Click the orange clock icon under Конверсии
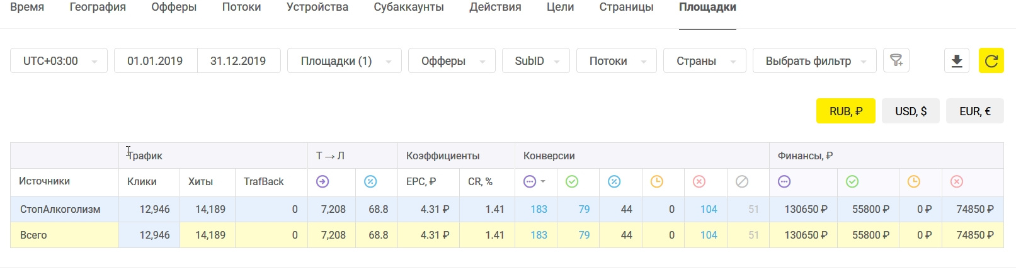 [656, 181]
